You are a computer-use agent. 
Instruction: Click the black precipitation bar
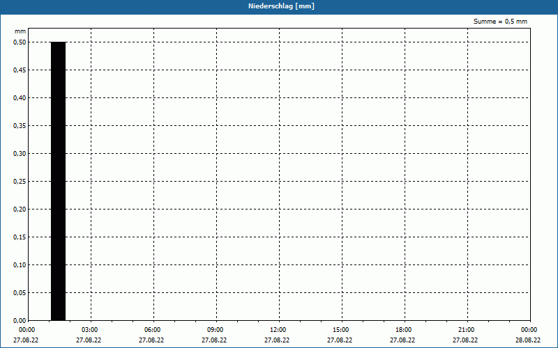pyautogui.click(x=59, y=181)
